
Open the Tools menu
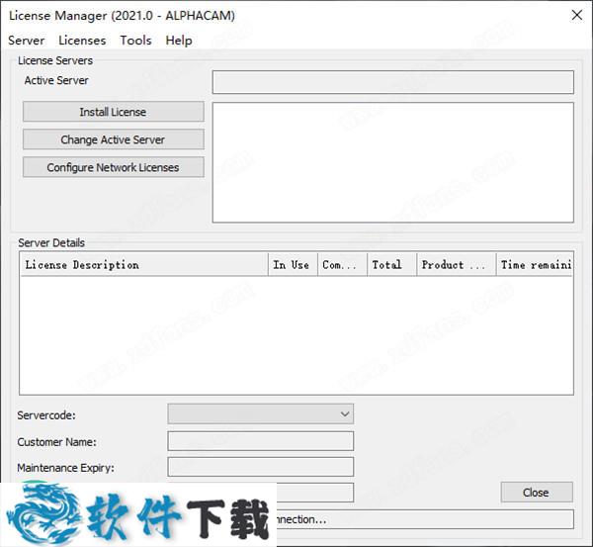click(x=135, y=41)
